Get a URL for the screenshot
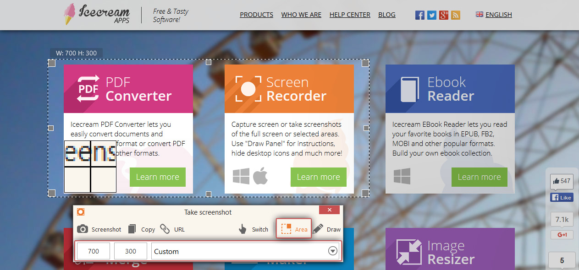This screenshot has height=270, width=579. click(172, 229)
